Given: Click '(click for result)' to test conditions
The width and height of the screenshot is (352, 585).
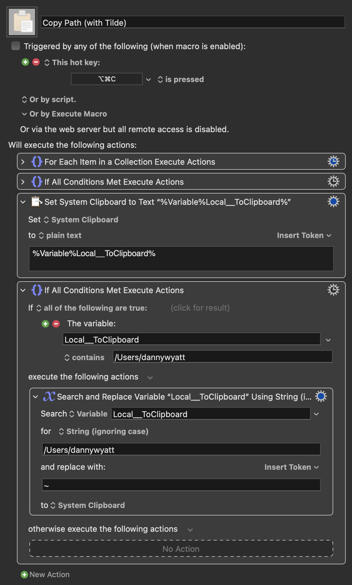Looking at the screenshot, I should [200, 308].
